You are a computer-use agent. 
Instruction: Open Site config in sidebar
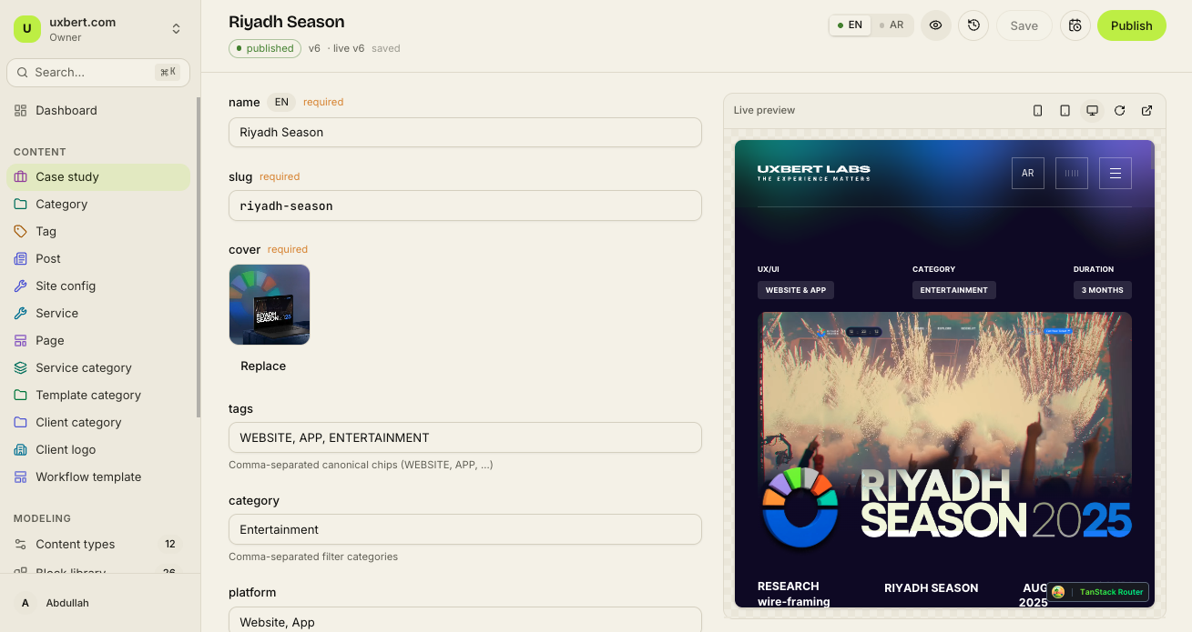(x=98, y=286)
